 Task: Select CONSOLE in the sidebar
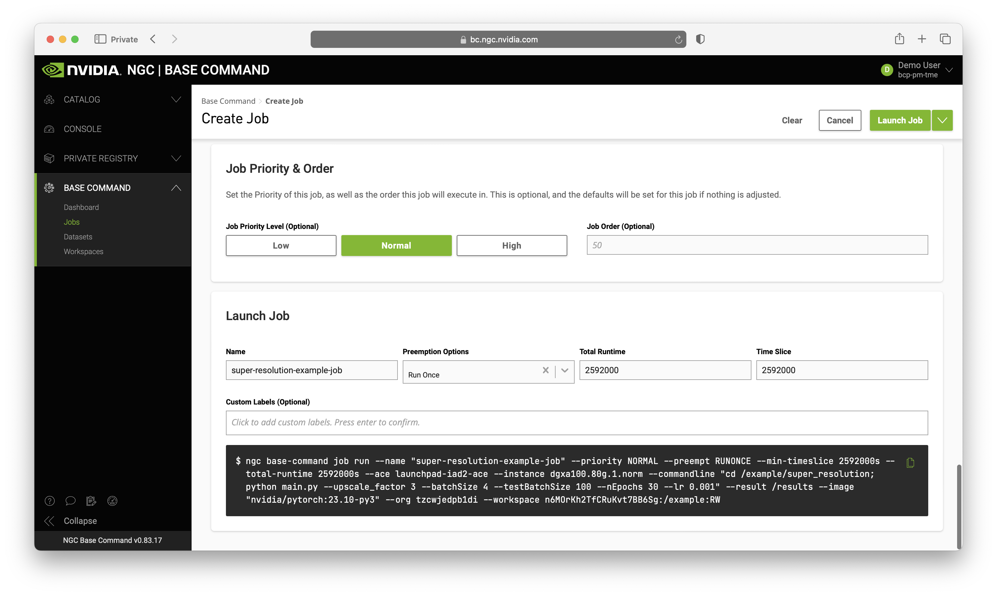coord(82,129)
